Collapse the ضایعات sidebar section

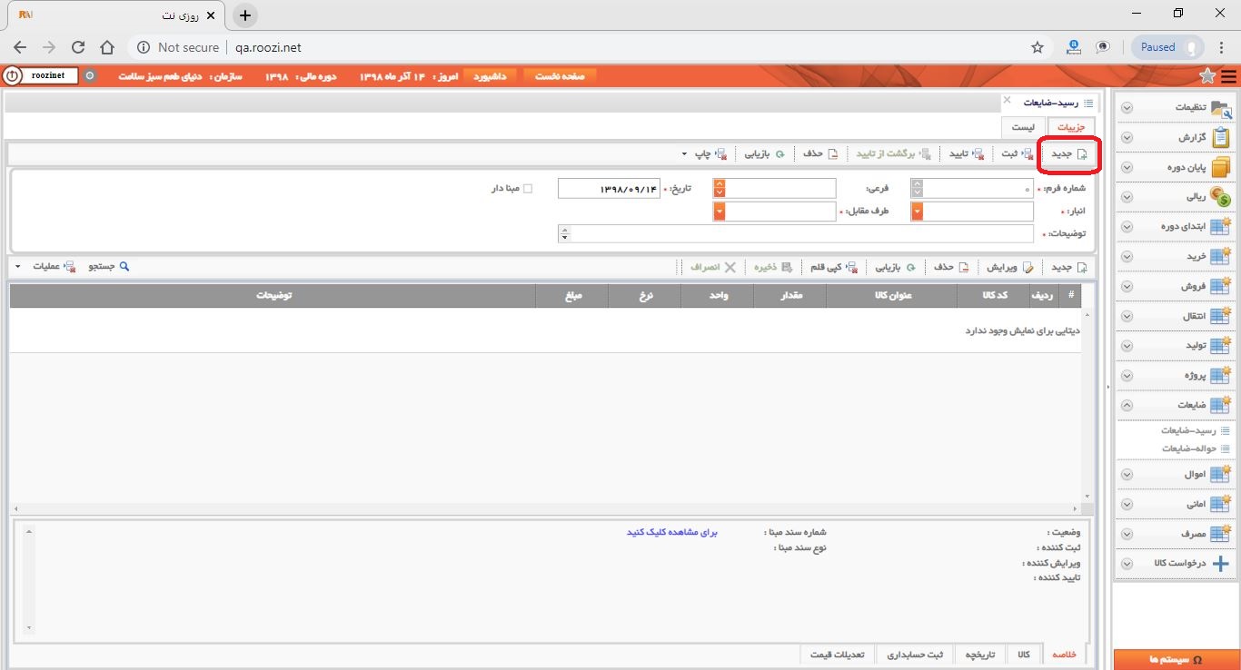click(1127, 406)
